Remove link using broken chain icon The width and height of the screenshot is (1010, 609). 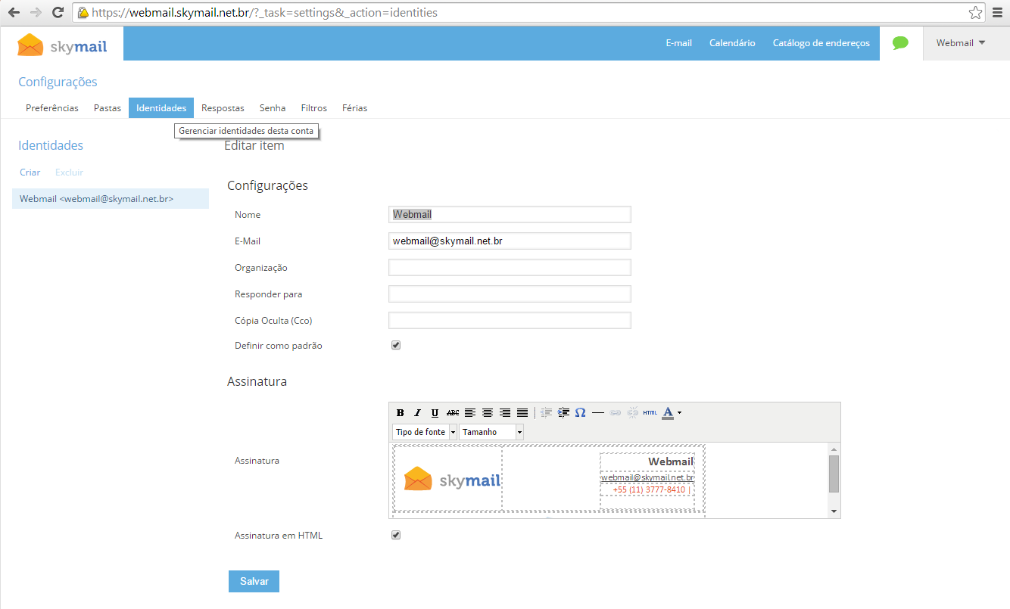pos(633,413)
